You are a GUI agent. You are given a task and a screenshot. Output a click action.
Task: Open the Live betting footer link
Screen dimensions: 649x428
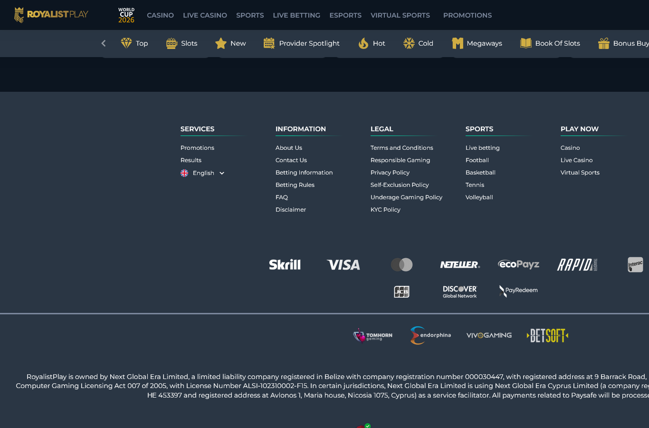point(483,148)
